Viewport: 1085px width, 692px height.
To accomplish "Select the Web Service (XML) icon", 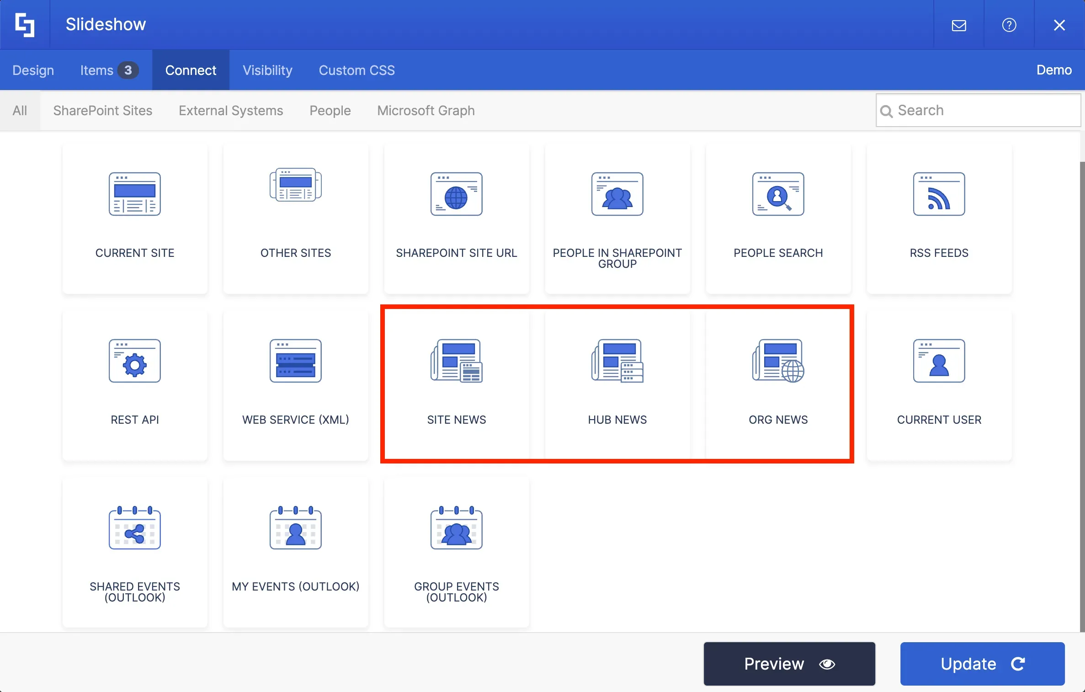I will [x=296, y=361].
